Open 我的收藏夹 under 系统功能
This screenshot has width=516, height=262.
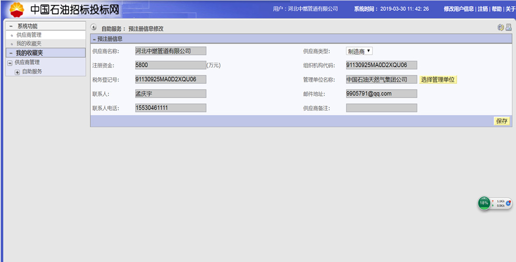pos(28,44)
